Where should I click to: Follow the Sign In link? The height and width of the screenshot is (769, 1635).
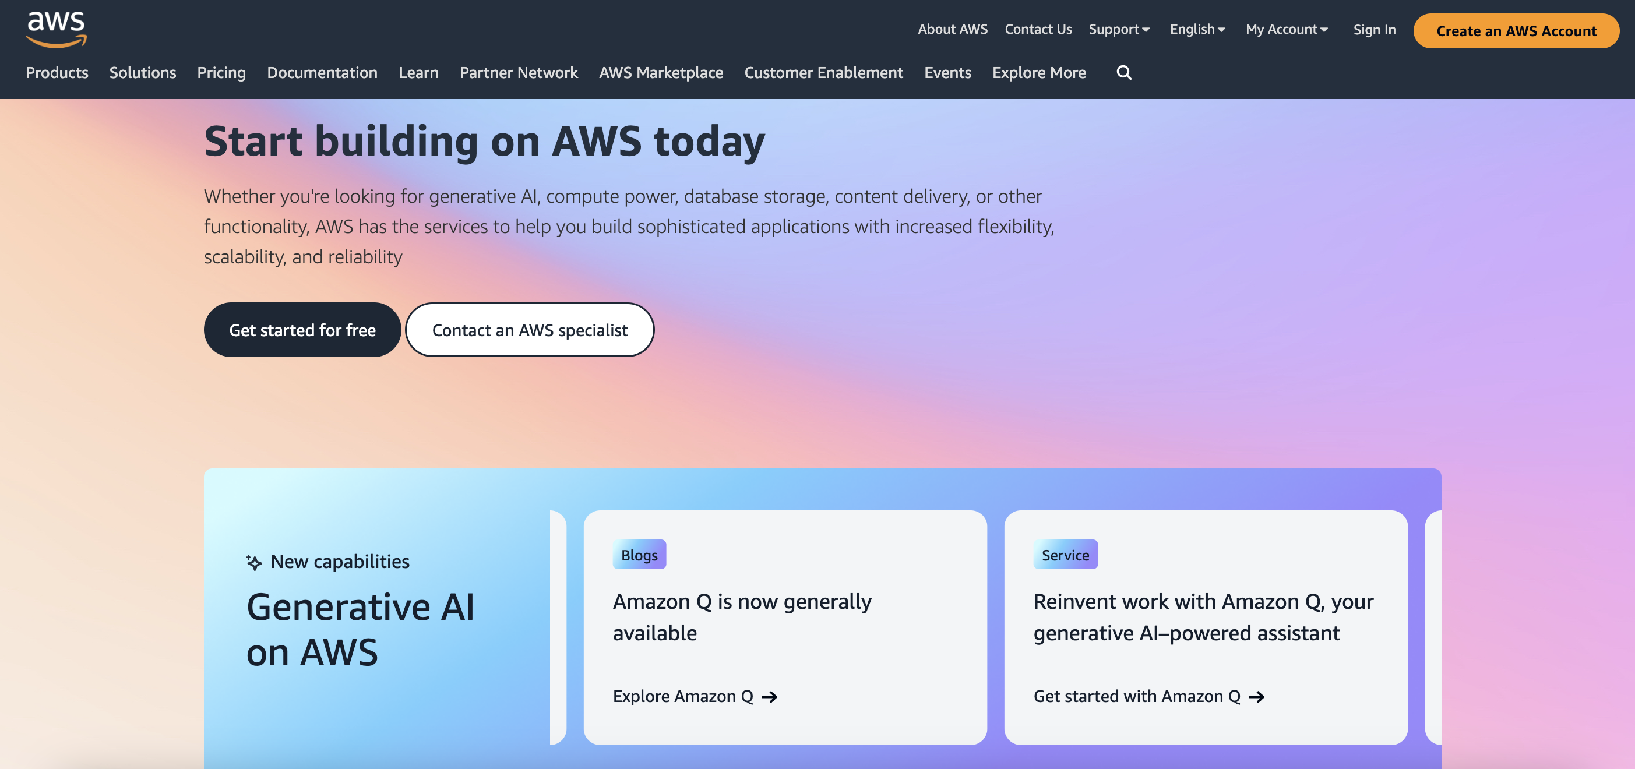pyautogui.click(x=1373, y=30)
